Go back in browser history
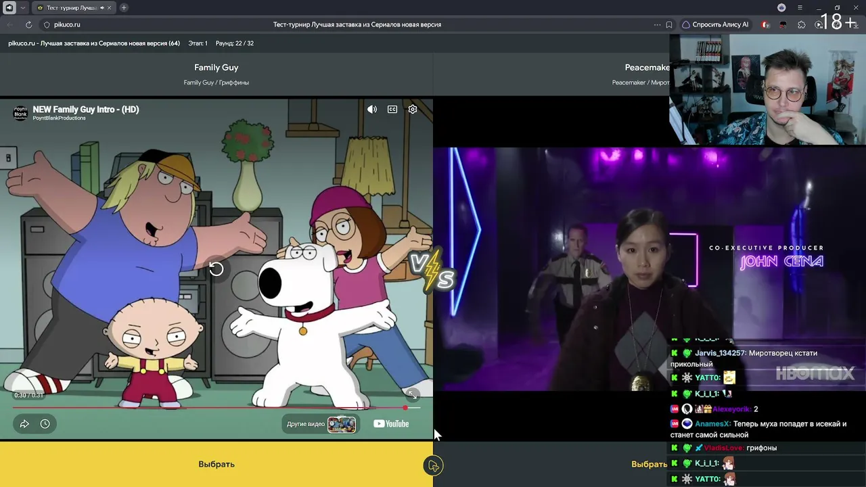The width and height of the screenshot is (866, 487). click(9, 24)
